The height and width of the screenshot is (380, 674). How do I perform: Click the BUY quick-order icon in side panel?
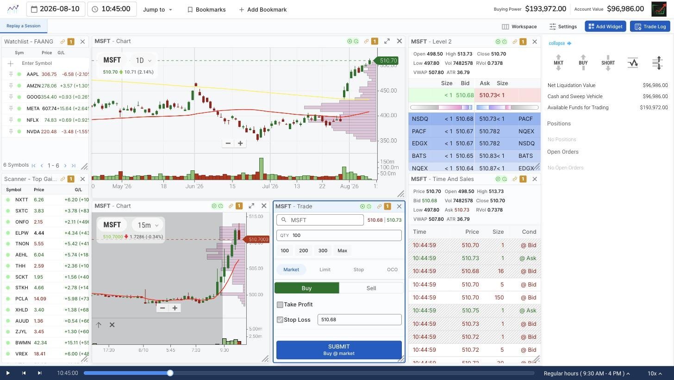583,62
